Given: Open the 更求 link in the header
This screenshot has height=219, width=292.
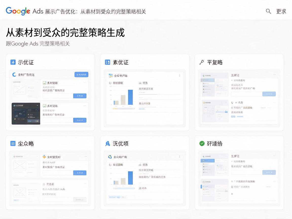Looking at the screenshot, I should (281, 11).
